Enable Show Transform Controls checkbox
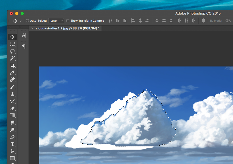The height and width of the screenshot is (164, 233). pos(68,21)
